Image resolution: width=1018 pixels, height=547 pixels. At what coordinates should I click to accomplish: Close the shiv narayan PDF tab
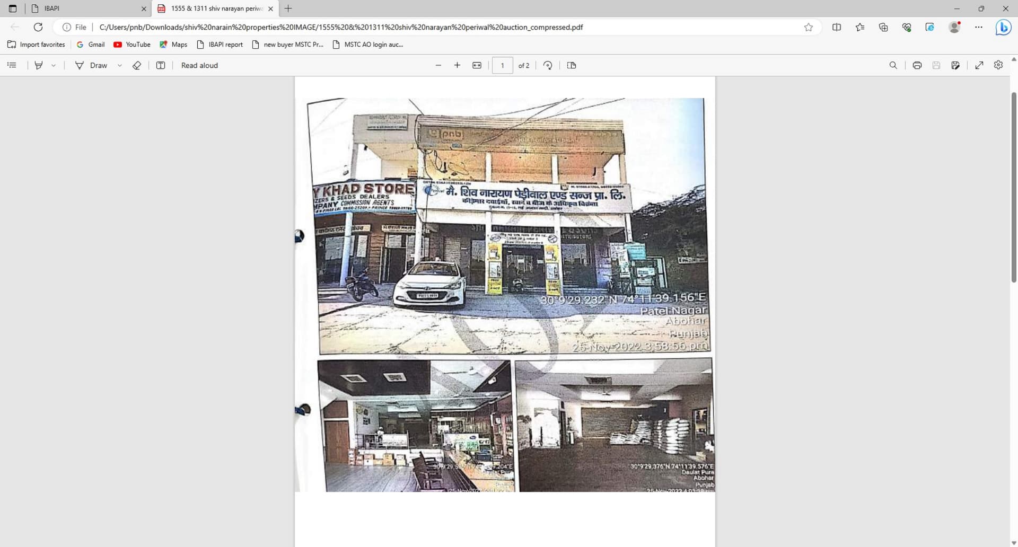pos(270,8)
